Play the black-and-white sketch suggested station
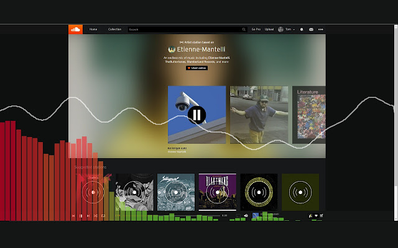This screenshot has height=248, width=398. 134,192
